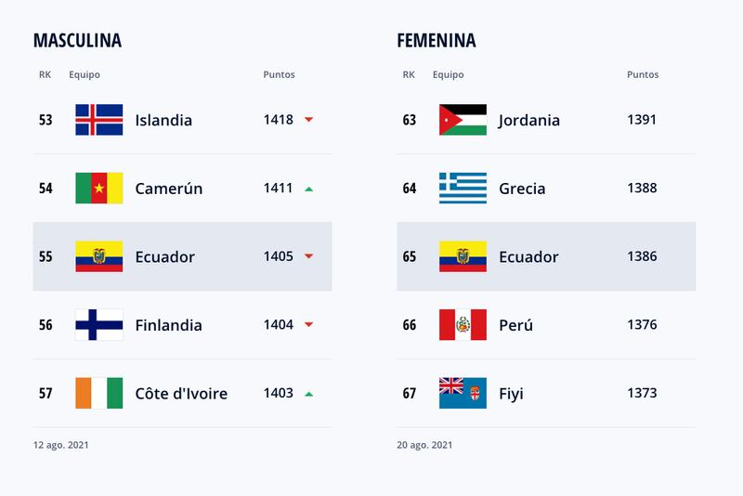Click green up arrow beside Côte d'Ivoire points
This screenshot has width=743, height=496.
point(309,394)
